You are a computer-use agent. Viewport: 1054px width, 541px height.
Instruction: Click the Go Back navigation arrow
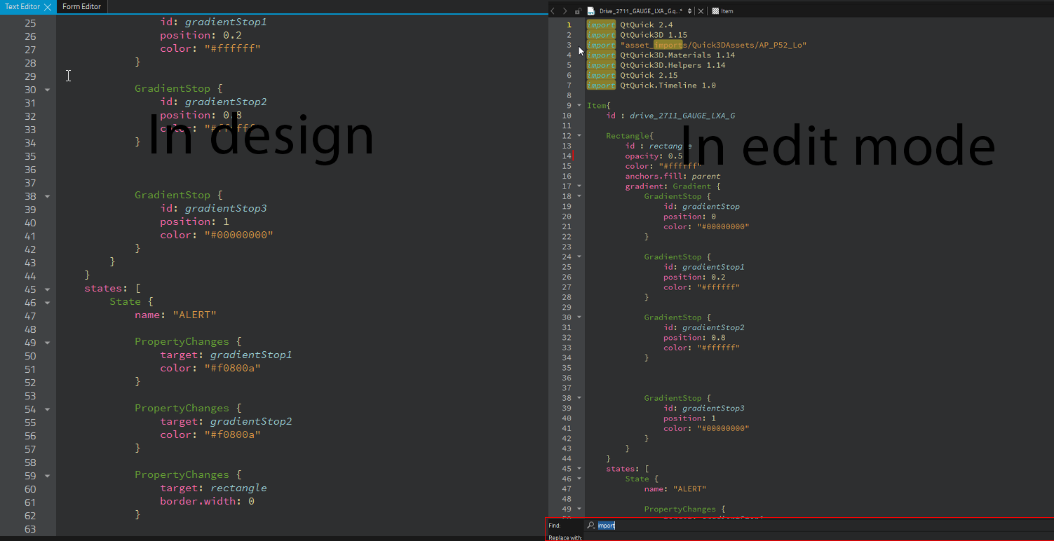553,11
